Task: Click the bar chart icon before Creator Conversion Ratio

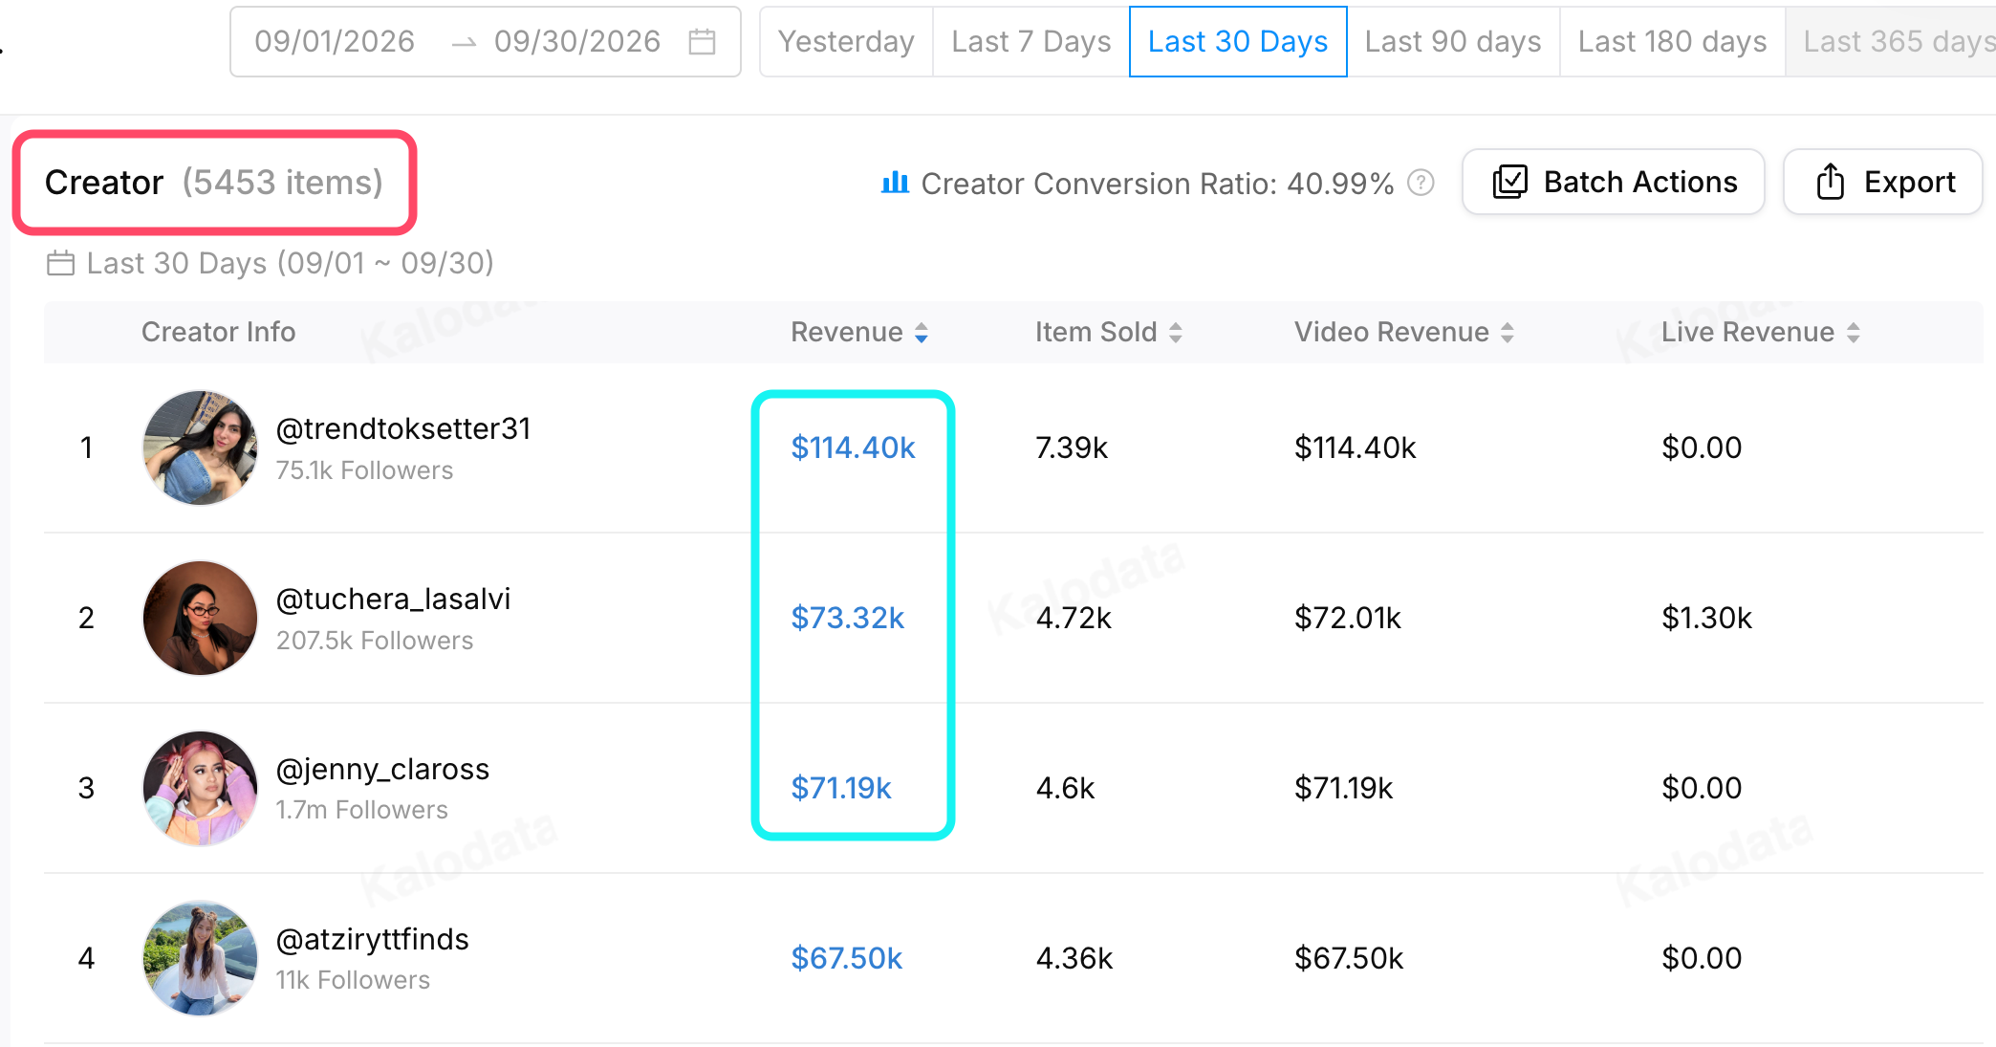Action: [895, 182]
